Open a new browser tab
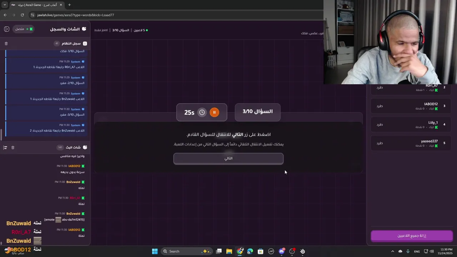 pos(69,5)
